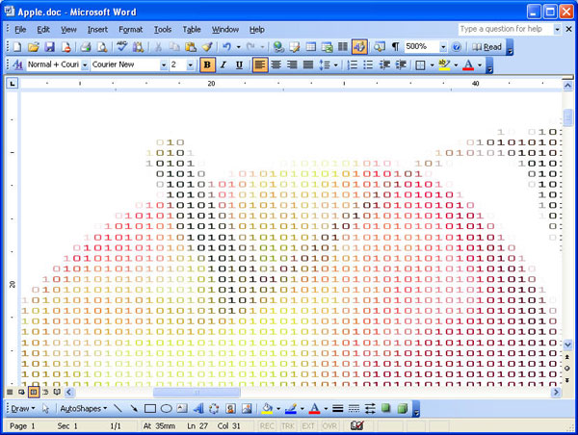Open the AutoShapes menu
Image resolution: width=578 pixels, height=435 pixels.
coord(84,408)
